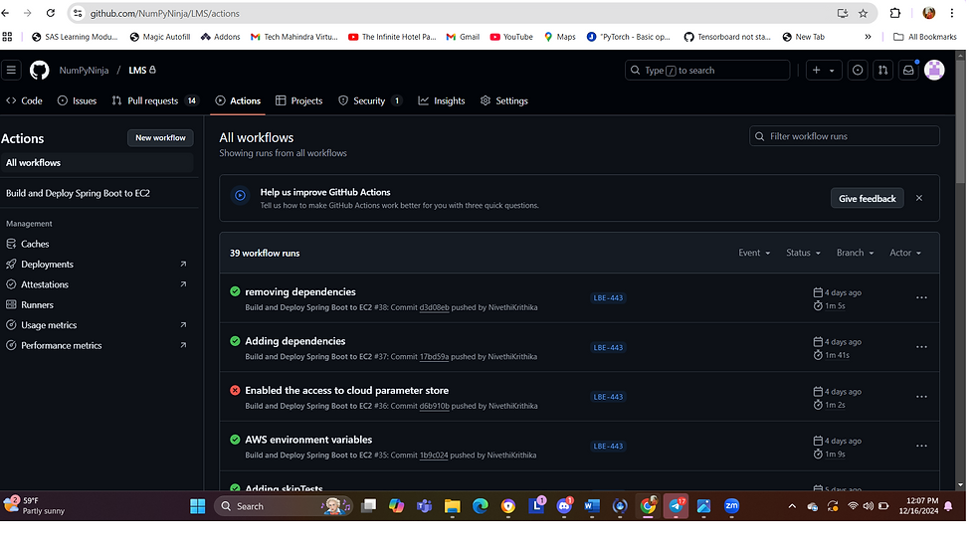Viewport: 975px width, 548px height.
Task: Reload the page in Chrome
Action: pos(51,13)
